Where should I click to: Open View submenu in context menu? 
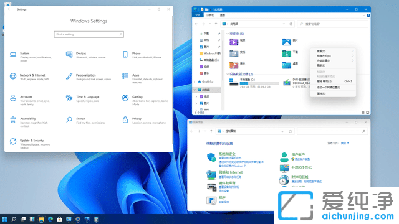tap(333, 51)
